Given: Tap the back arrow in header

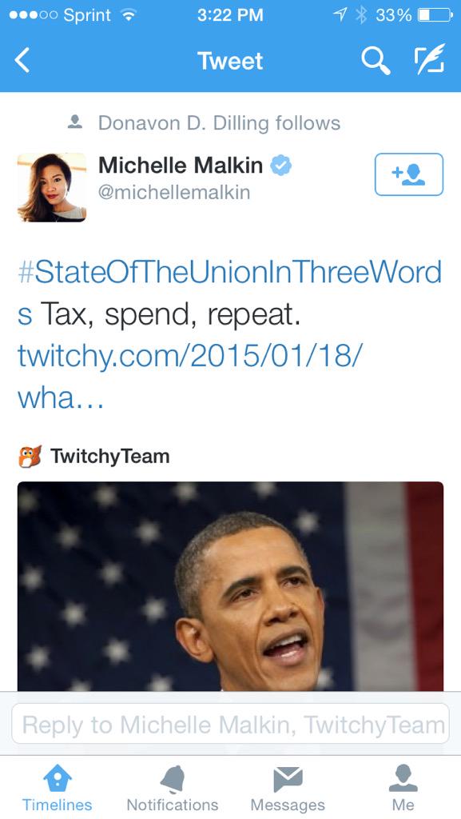Looking at the screenshot, I should [x=22, y=60].
